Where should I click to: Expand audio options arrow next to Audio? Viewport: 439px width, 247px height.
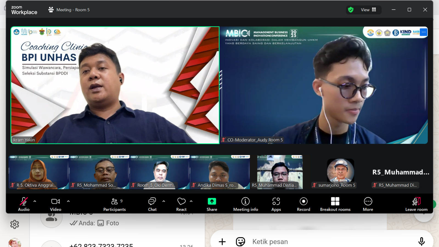pos(35,201)
